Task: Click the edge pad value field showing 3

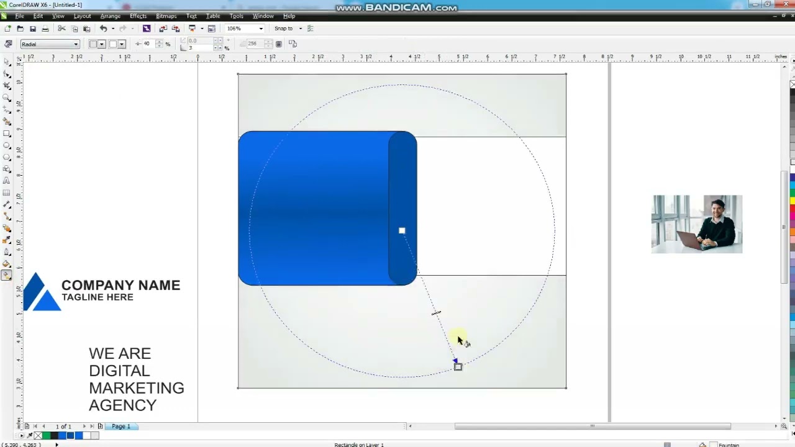Action: tap(200, 47)
